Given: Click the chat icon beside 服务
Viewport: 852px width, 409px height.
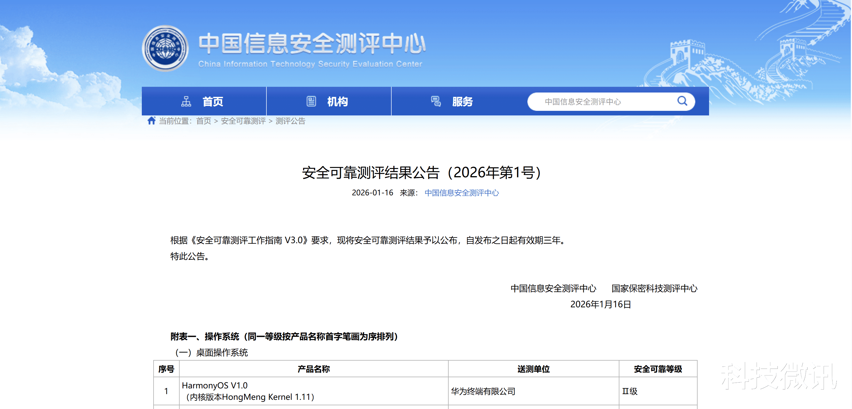Looking at the screenshot, I should 436,101.
